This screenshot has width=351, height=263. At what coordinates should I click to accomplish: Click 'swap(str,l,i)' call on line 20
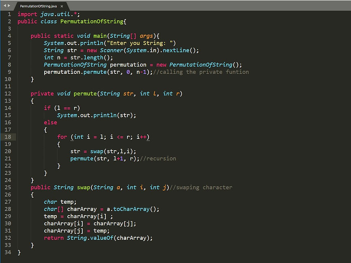tap(112, 151)
